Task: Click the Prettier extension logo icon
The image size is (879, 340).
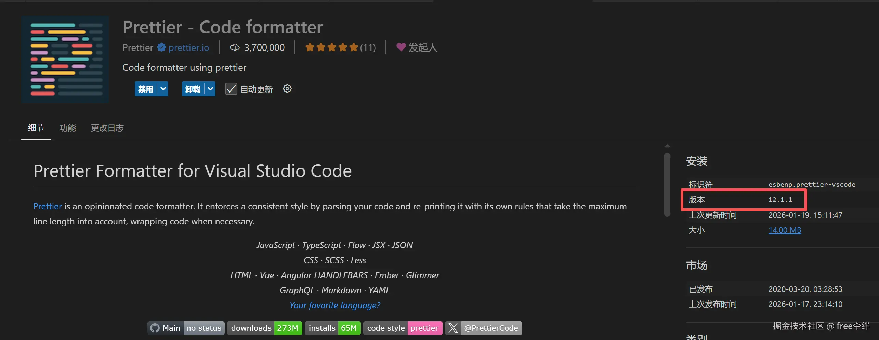Action: 65,59
